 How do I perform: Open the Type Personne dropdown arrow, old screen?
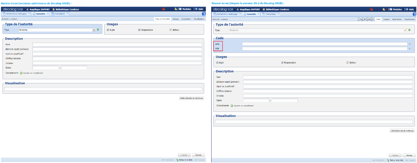tap(94, 30)
